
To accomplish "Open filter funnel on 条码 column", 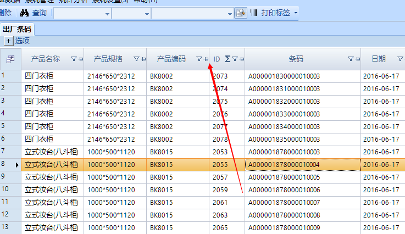I will tap(350, 59).
